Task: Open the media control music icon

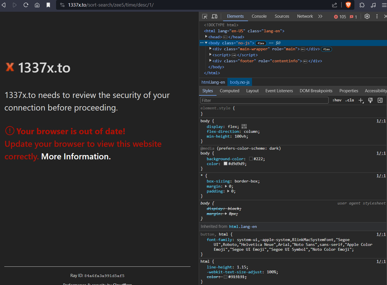Action: pos(373,5)
